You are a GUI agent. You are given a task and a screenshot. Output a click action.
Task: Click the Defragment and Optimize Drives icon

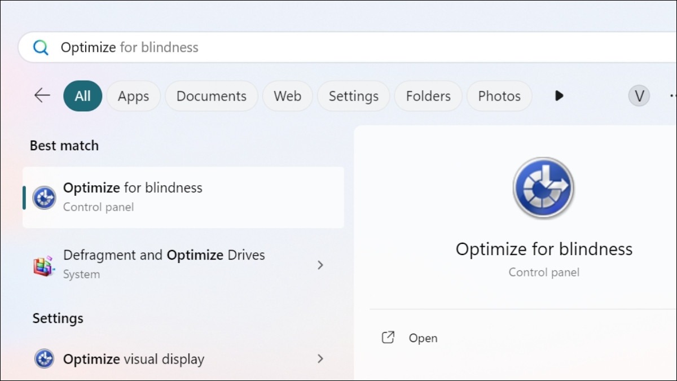[x=44, y=265]
